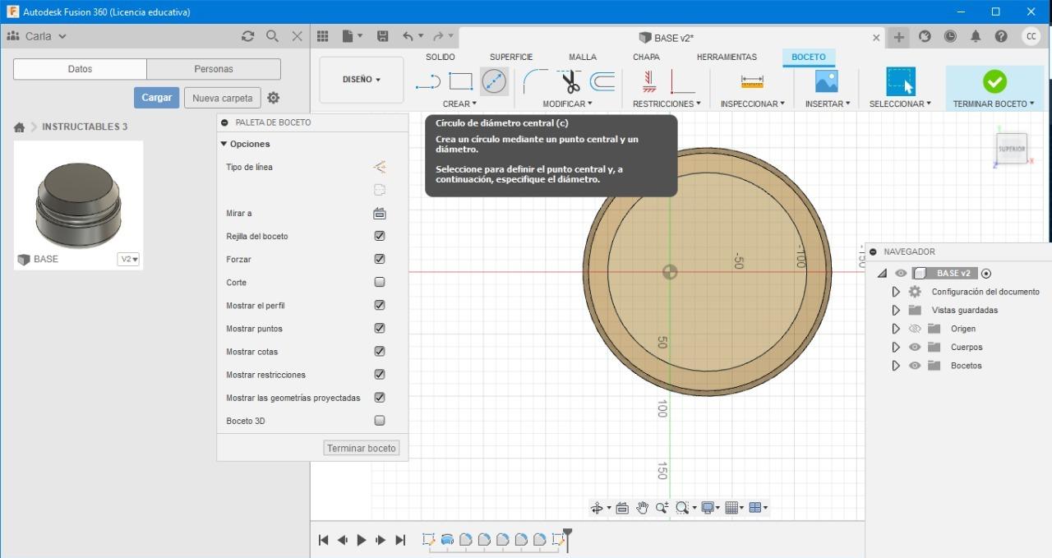Switch to the Personas tab
Image resolution: width=1052 pixels, height=558 pixels.
click(214, 69)
